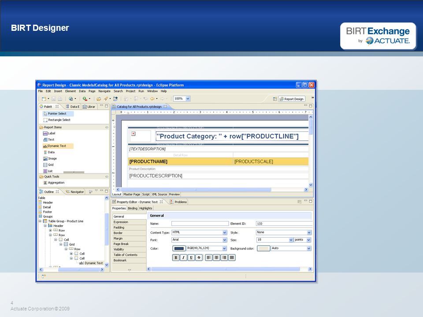
Task: Click the Name input field
Action: tap(200, 224)
